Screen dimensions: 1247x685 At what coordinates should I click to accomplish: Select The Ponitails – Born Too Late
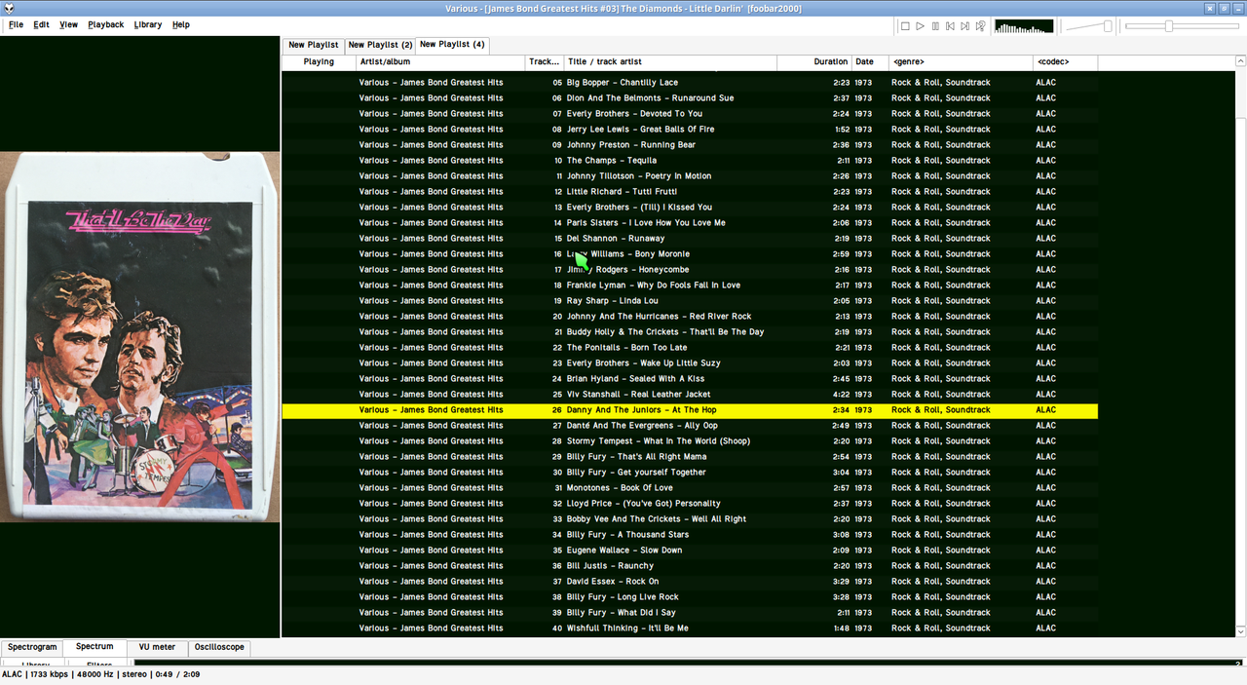[x=690, y=348]
